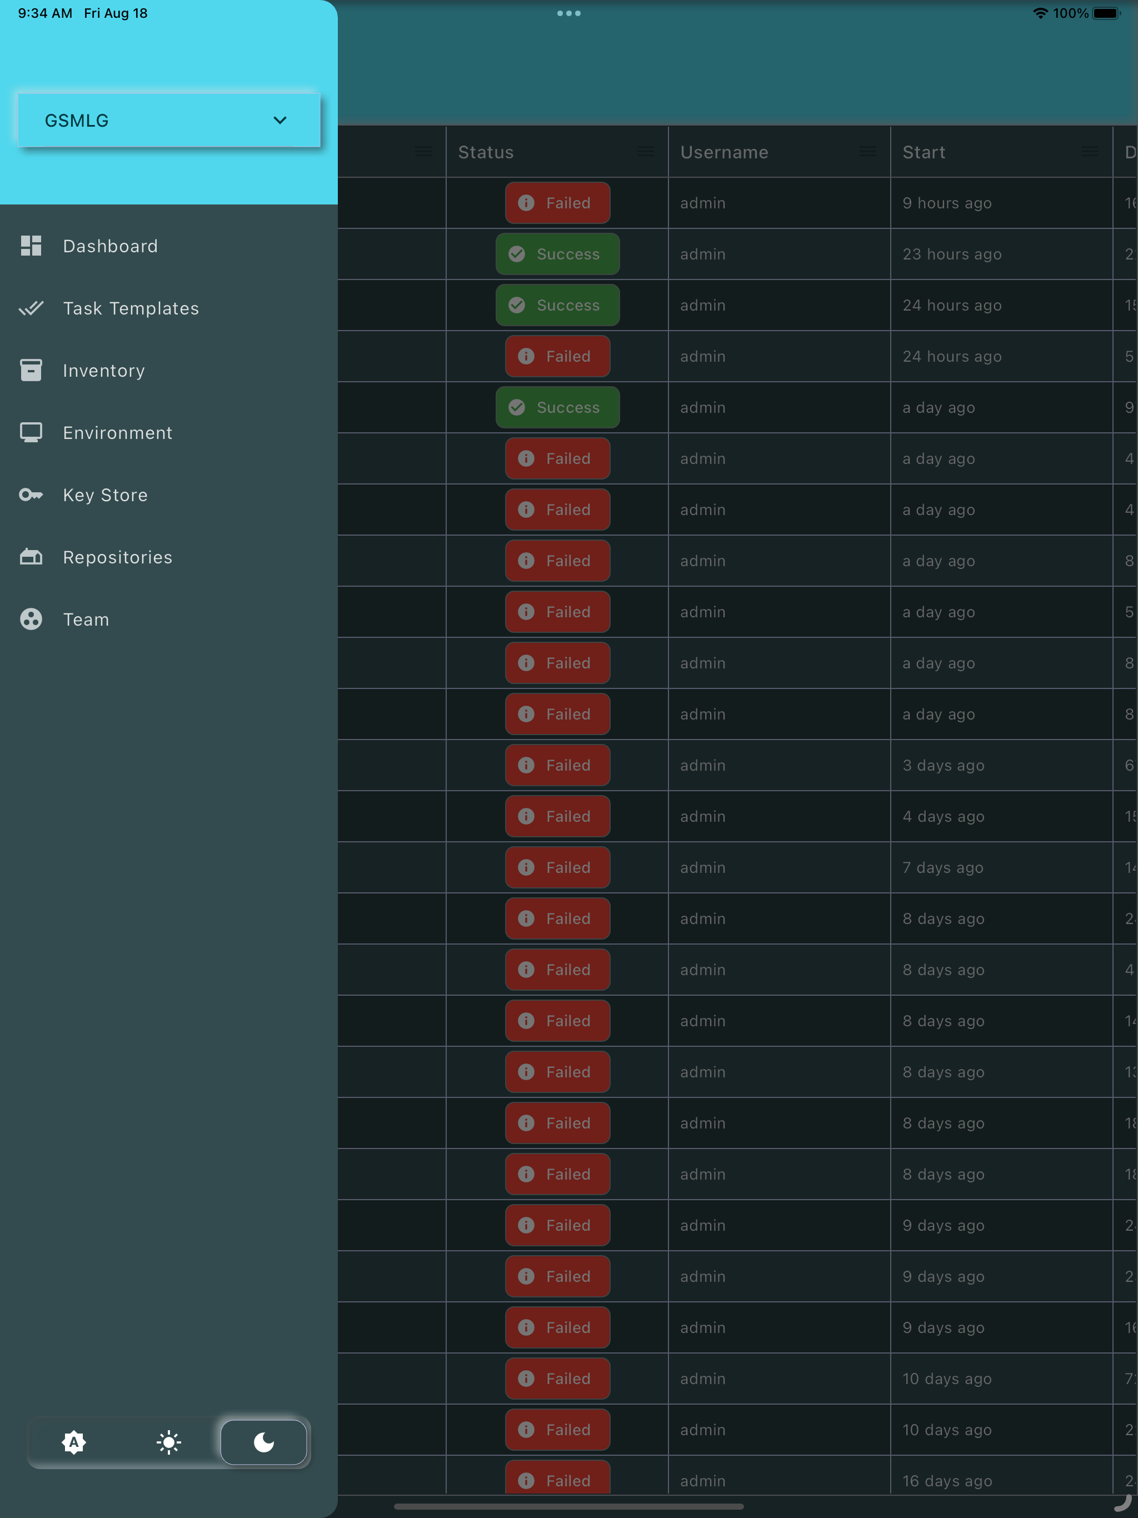The image size is (1138, 1518).
Task: Click the Environment monitor icon
Action: (31, 432)
